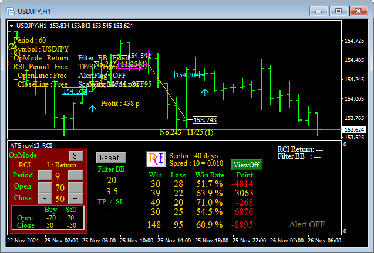Click the Sell Close value -50
This screenshot has width=374, height=253.
point(71,225)
